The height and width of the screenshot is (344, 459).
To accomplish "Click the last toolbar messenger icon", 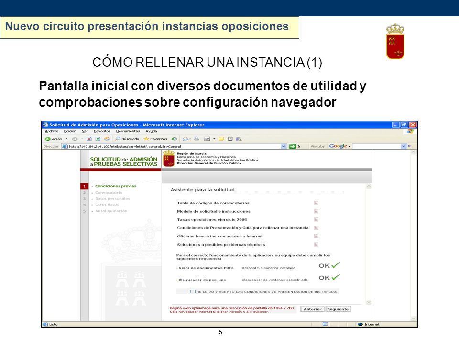I will click(239, 139).
